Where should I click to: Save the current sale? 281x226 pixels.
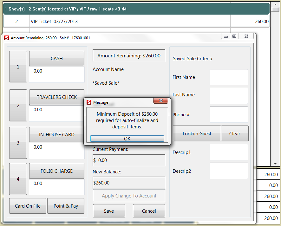[109, 211]
